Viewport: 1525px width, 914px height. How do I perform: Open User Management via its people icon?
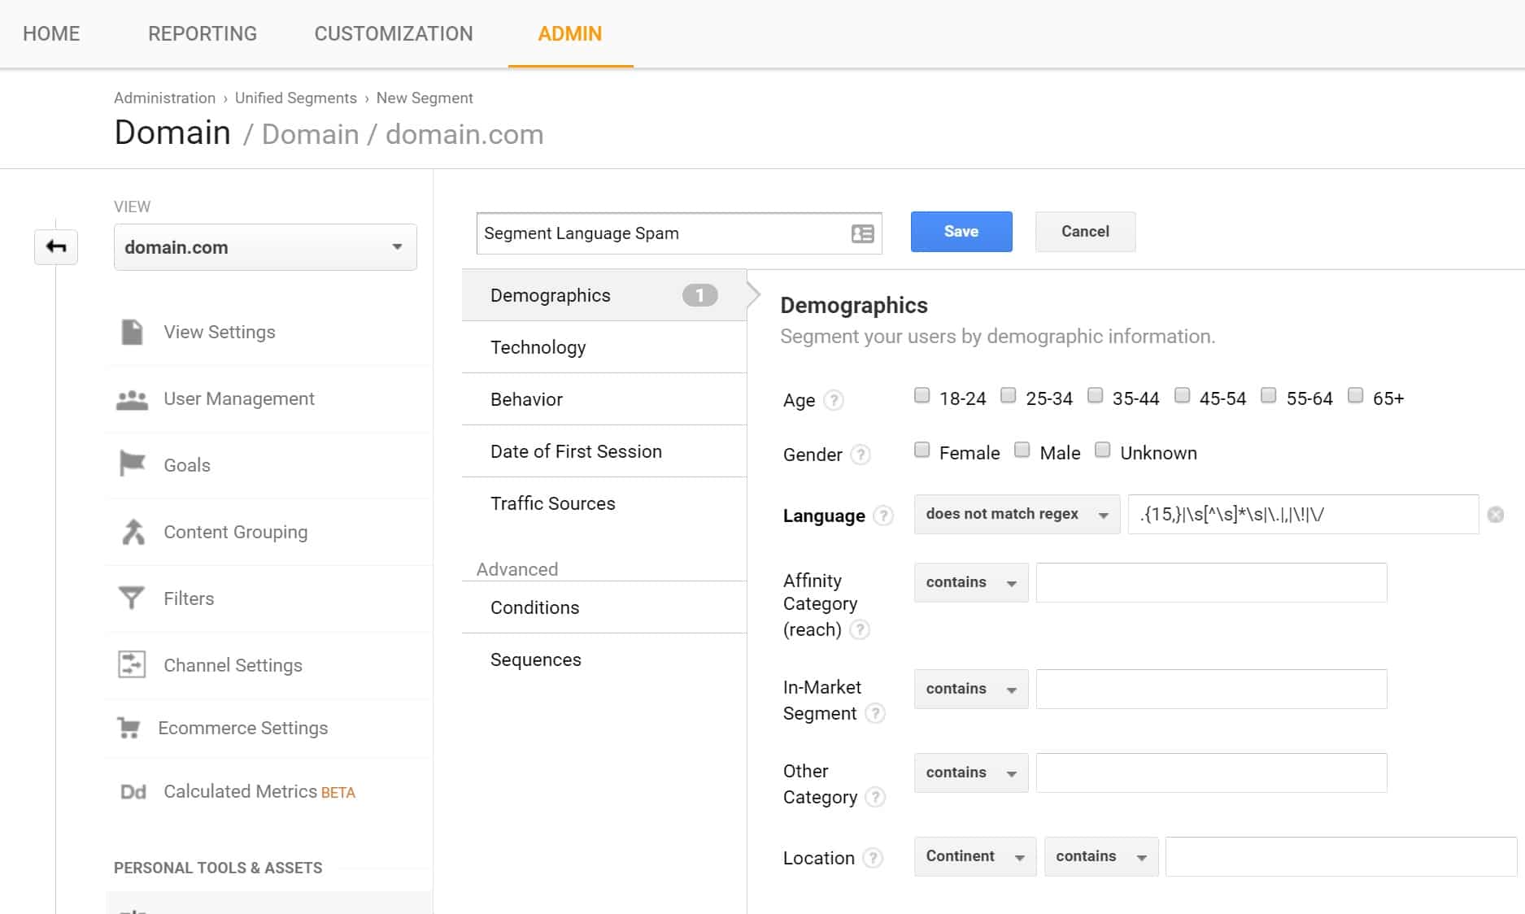click(131, 398)
